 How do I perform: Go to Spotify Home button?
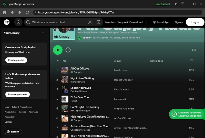(18, 22)
